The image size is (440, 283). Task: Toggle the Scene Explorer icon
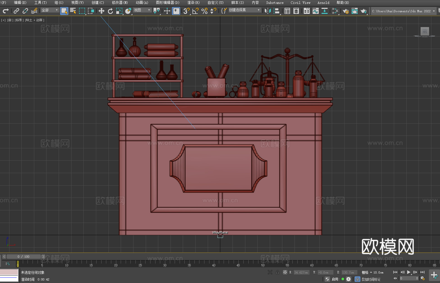coord(287,11)
